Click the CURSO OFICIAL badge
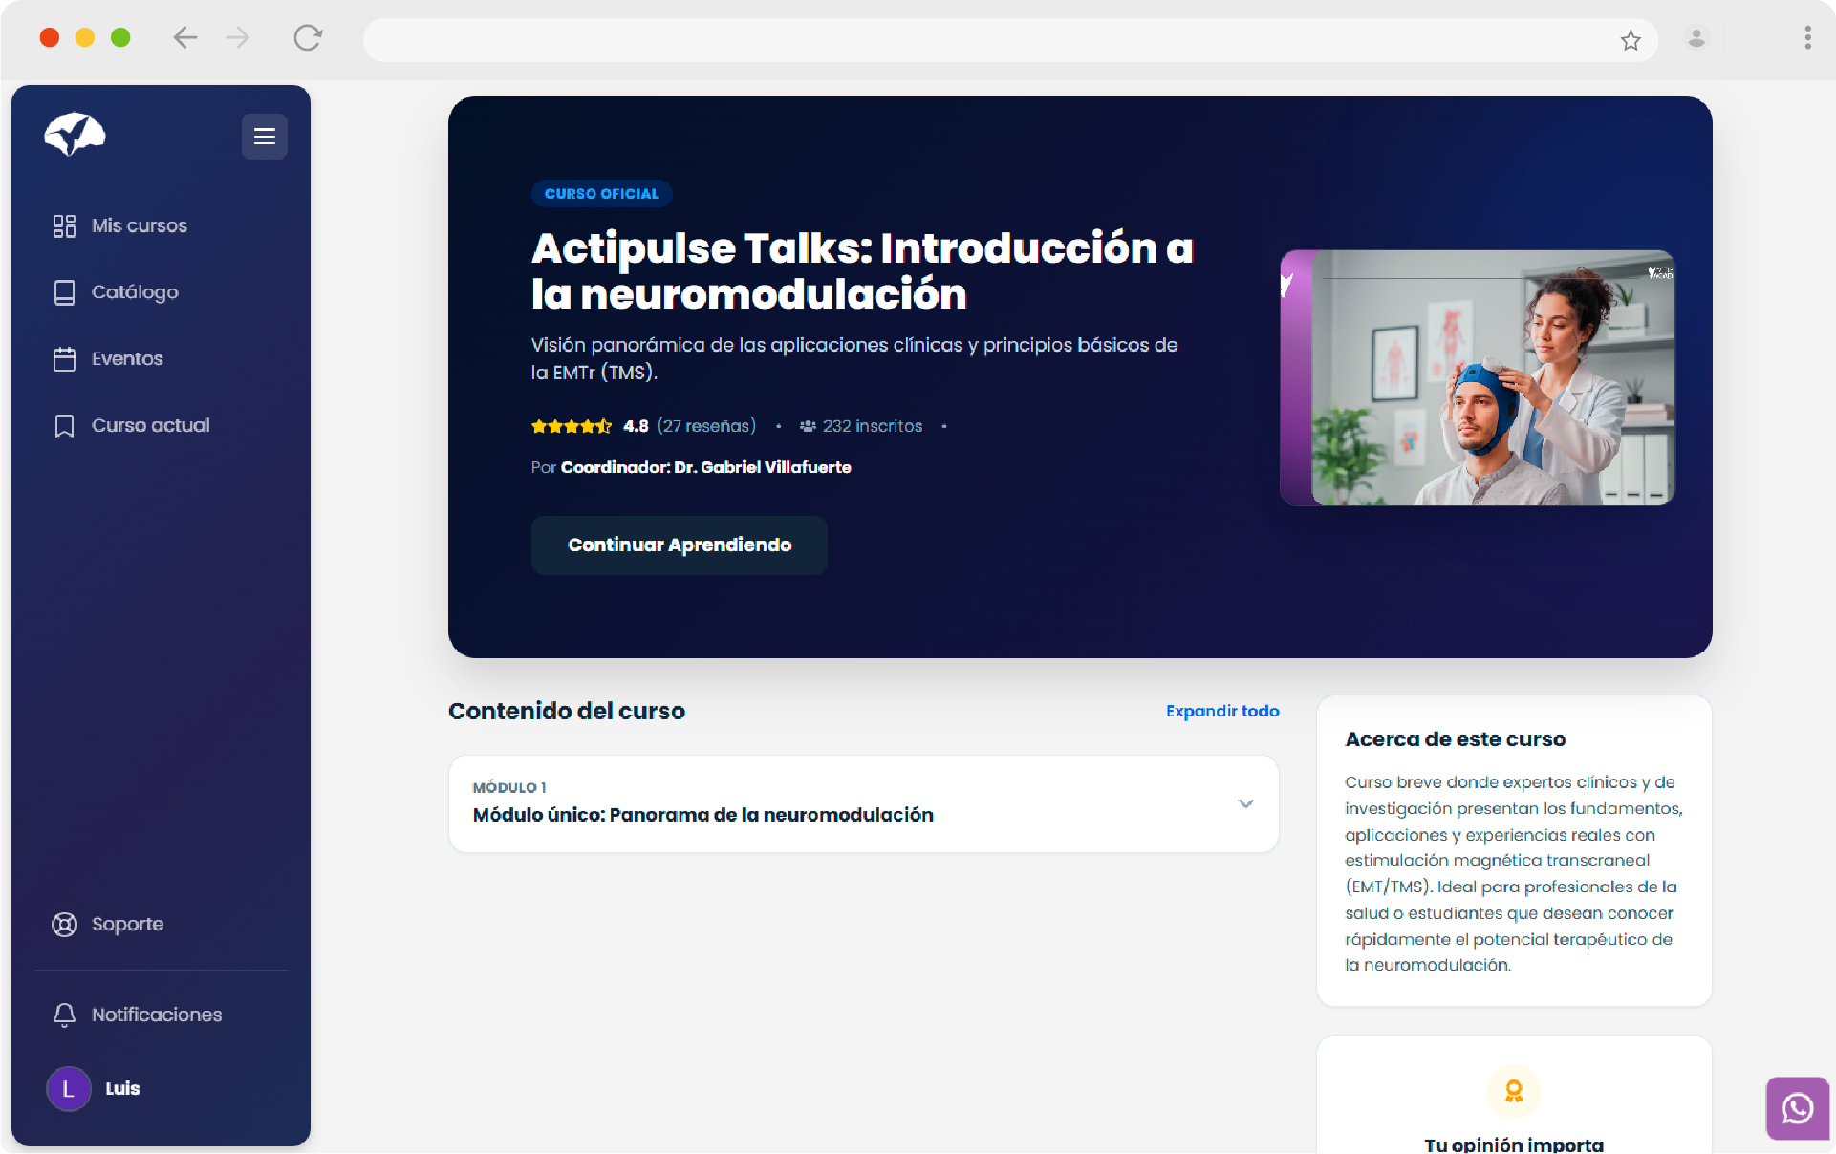1836x1154 pixels. tap(601, 194)
